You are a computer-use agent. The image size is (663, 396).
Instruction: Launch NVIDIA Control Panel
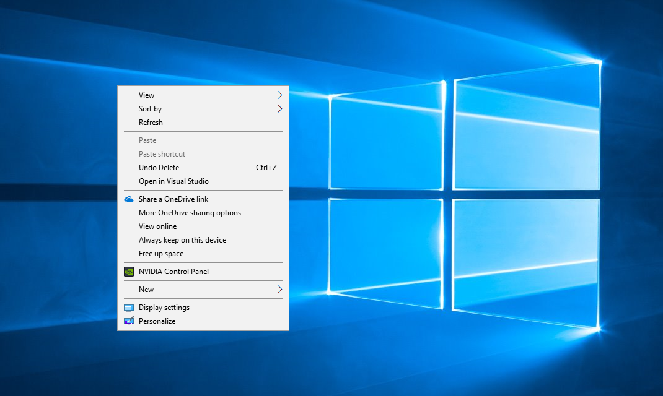coord(173,271)
